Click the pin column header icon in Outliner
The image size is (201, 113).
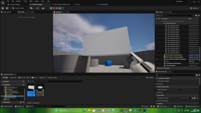click(x=159, y=19)
